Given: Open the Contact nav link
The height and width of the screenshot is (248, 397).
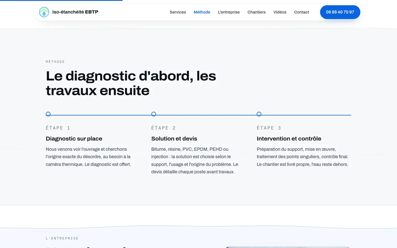Looking at the screenshot, I should click(301, 12).
